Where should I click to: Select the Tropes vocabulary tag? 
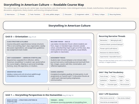[102, 84]
